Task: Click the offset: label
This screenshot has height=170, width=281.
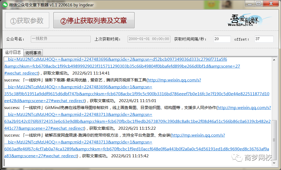Action: coord(242,39)
